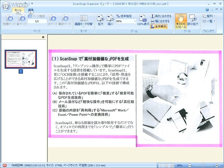
Task: Open the quick access toolbar customize arrow
Action: 32,4
